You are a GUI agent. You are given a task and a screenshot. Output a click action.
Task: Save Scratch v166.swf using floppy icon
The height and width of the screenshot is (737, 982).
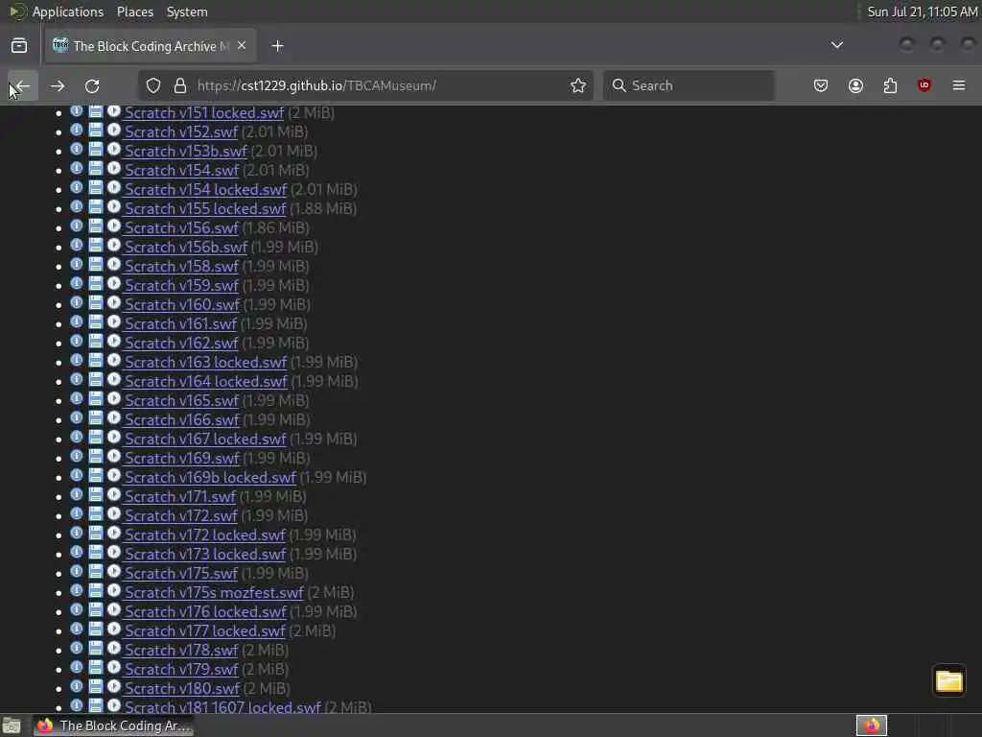pyautogui.click(x=95, y=418)
